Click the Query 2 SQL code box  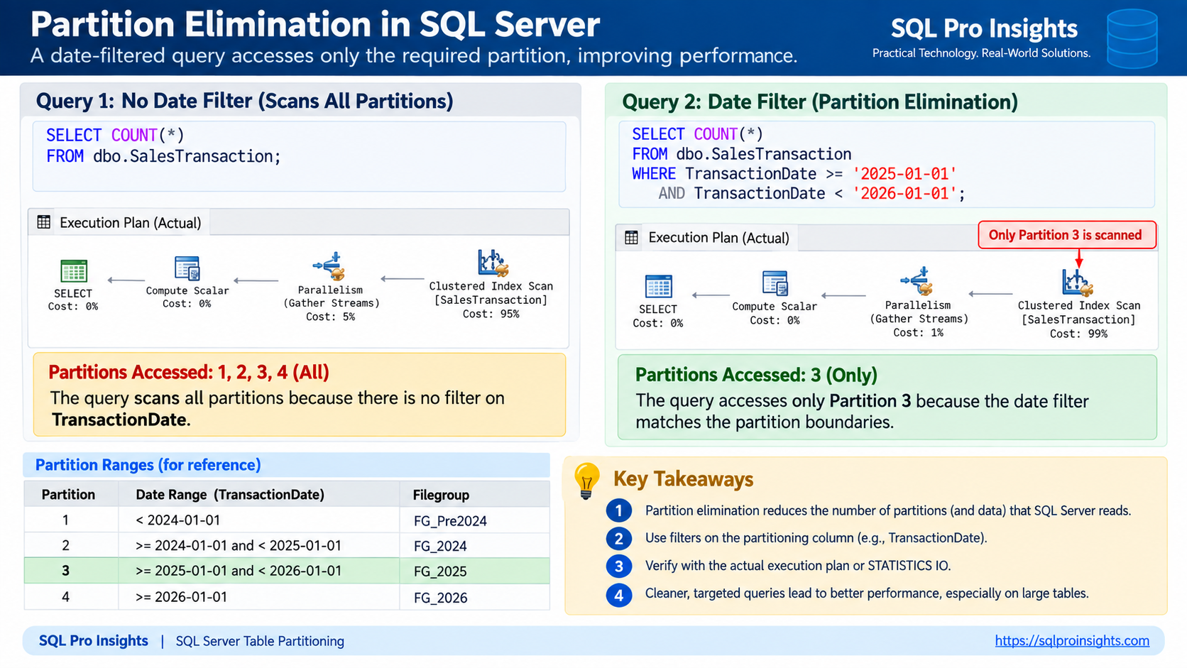[887, 164]
